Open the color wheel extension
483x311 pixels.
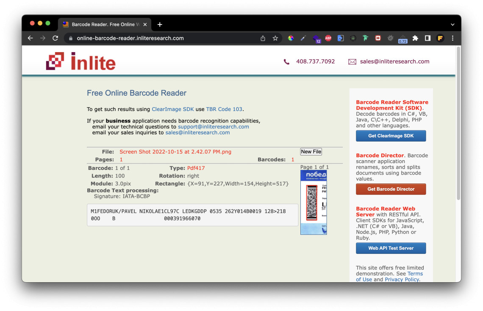pyautogui.click(x=291, y=38)
